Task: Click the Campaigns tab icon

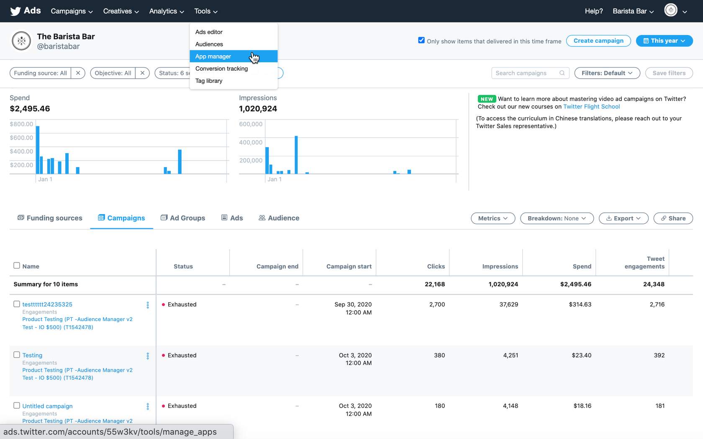Action: [x=101, y=218]
